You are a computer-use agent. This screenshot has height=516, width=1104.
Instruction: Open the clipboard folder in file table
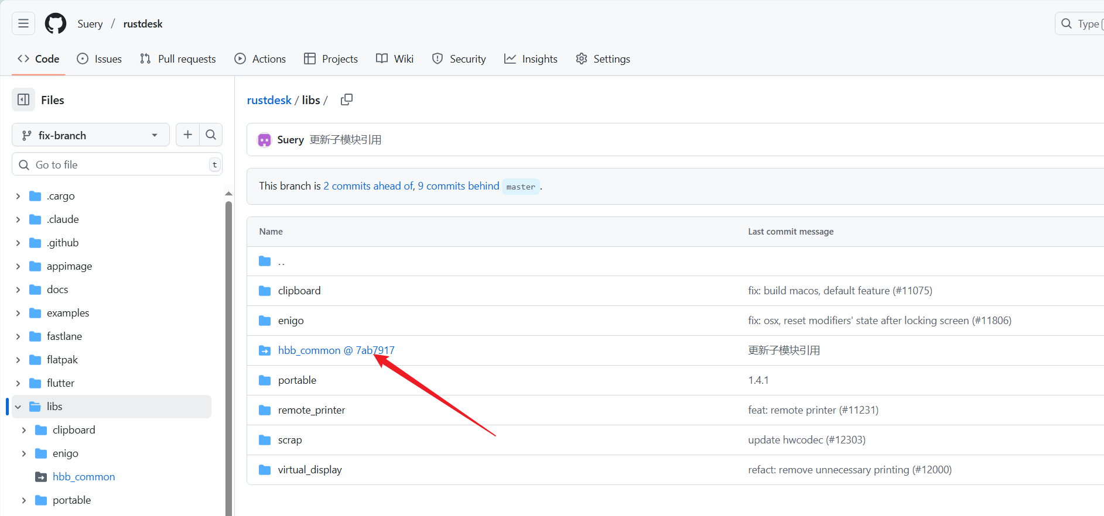point(299,291)
